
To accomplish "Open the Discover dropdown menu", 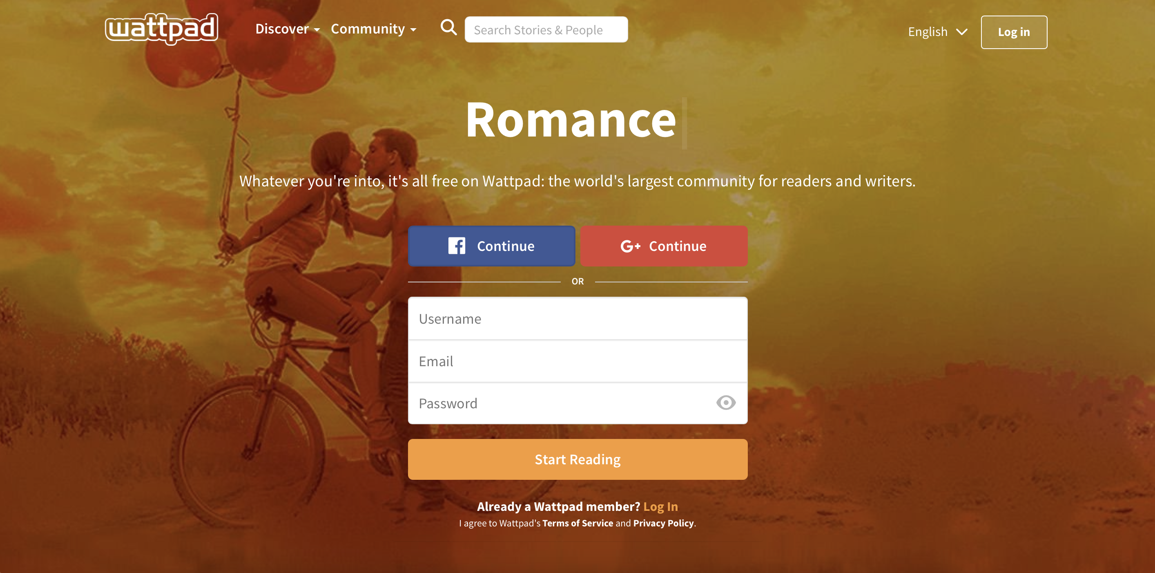I will click(x=288, y=29).
